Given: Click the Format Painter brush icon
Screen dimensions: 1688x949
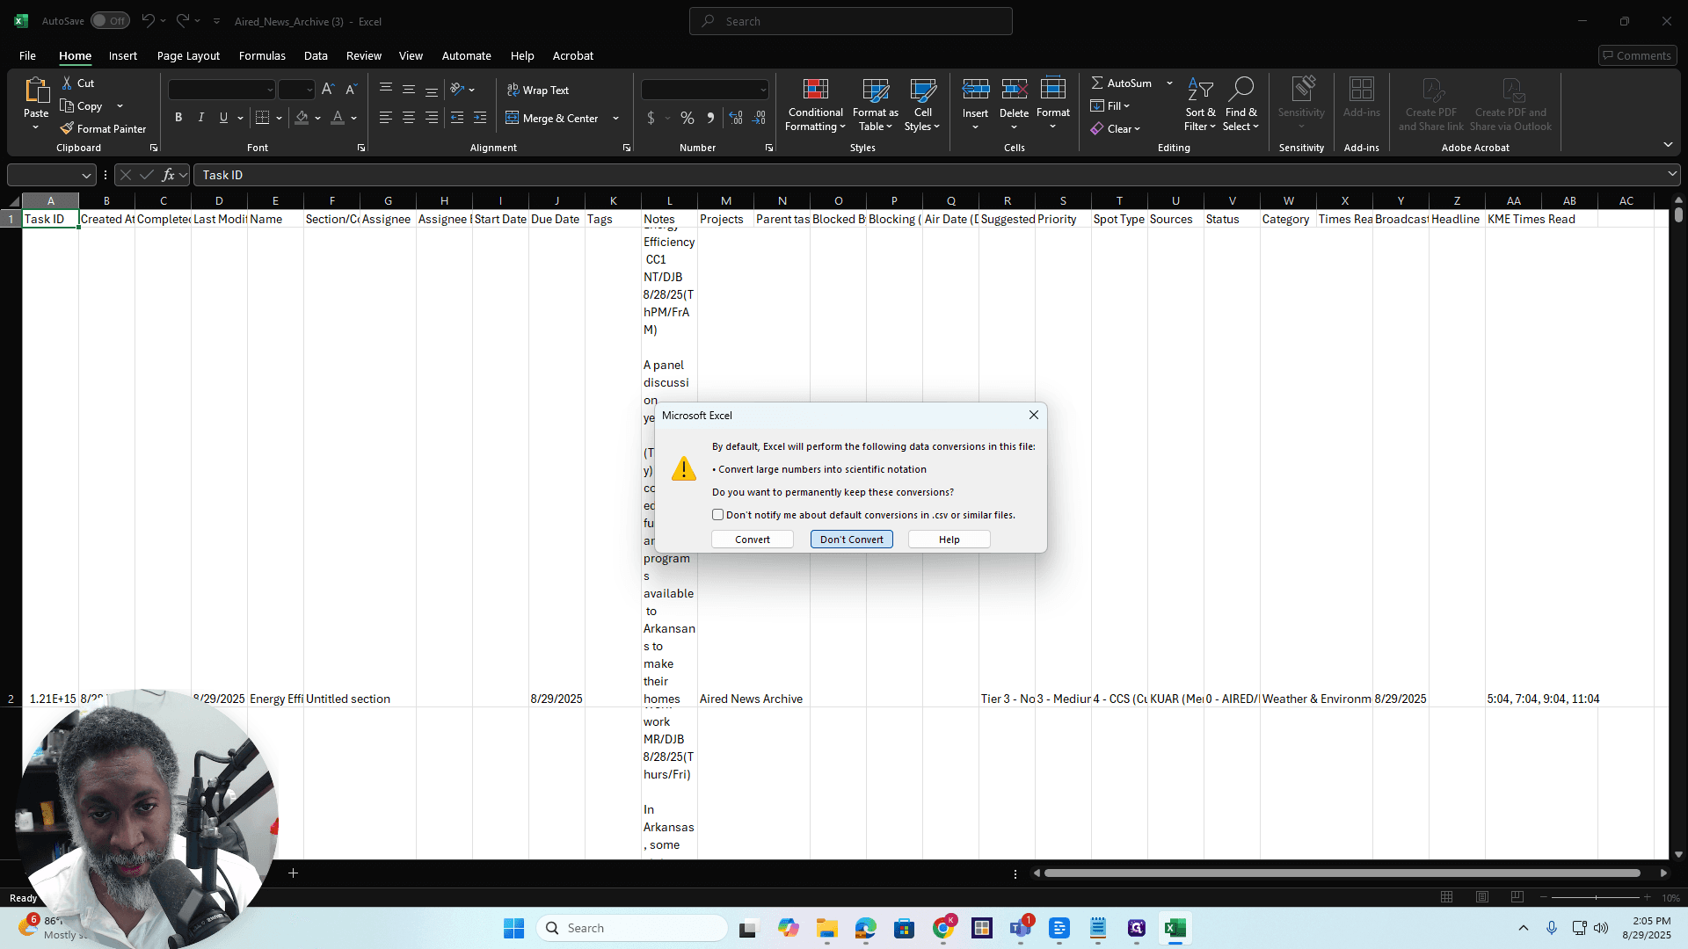Looking at the screenshot, I should 67,128.
